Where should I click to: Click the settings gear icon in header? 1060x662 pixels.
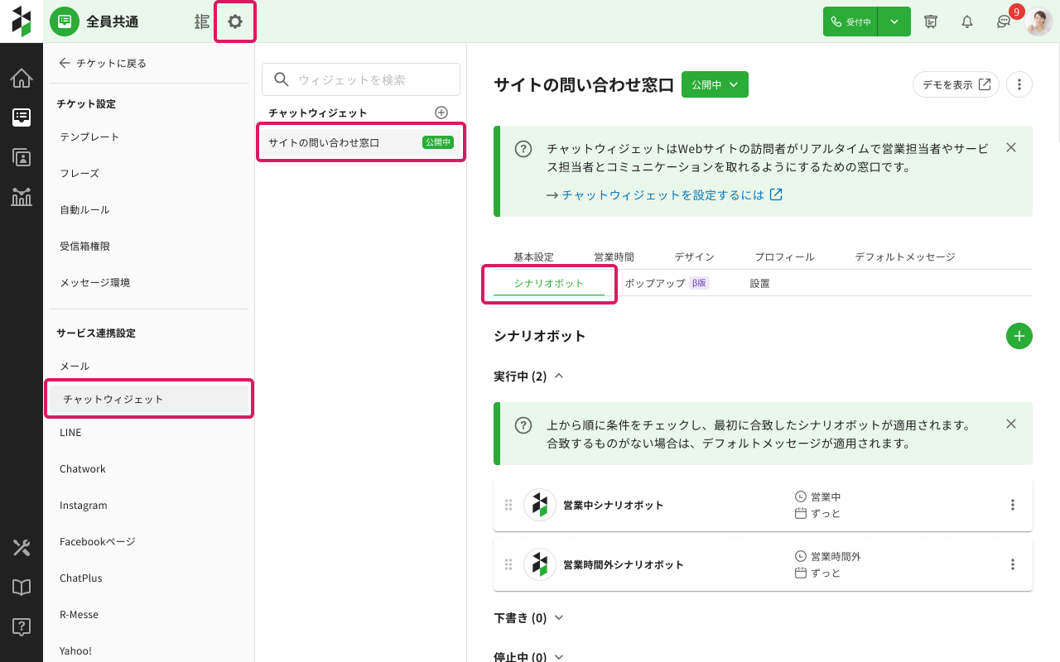(x=235, y=22)
